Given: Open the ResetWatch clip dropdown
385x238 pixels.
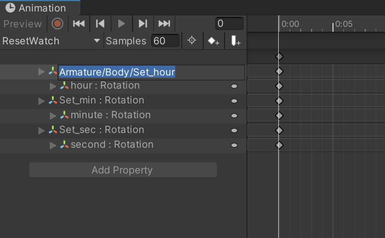Looking at the screenshot, I should click(x=51, y=41).
